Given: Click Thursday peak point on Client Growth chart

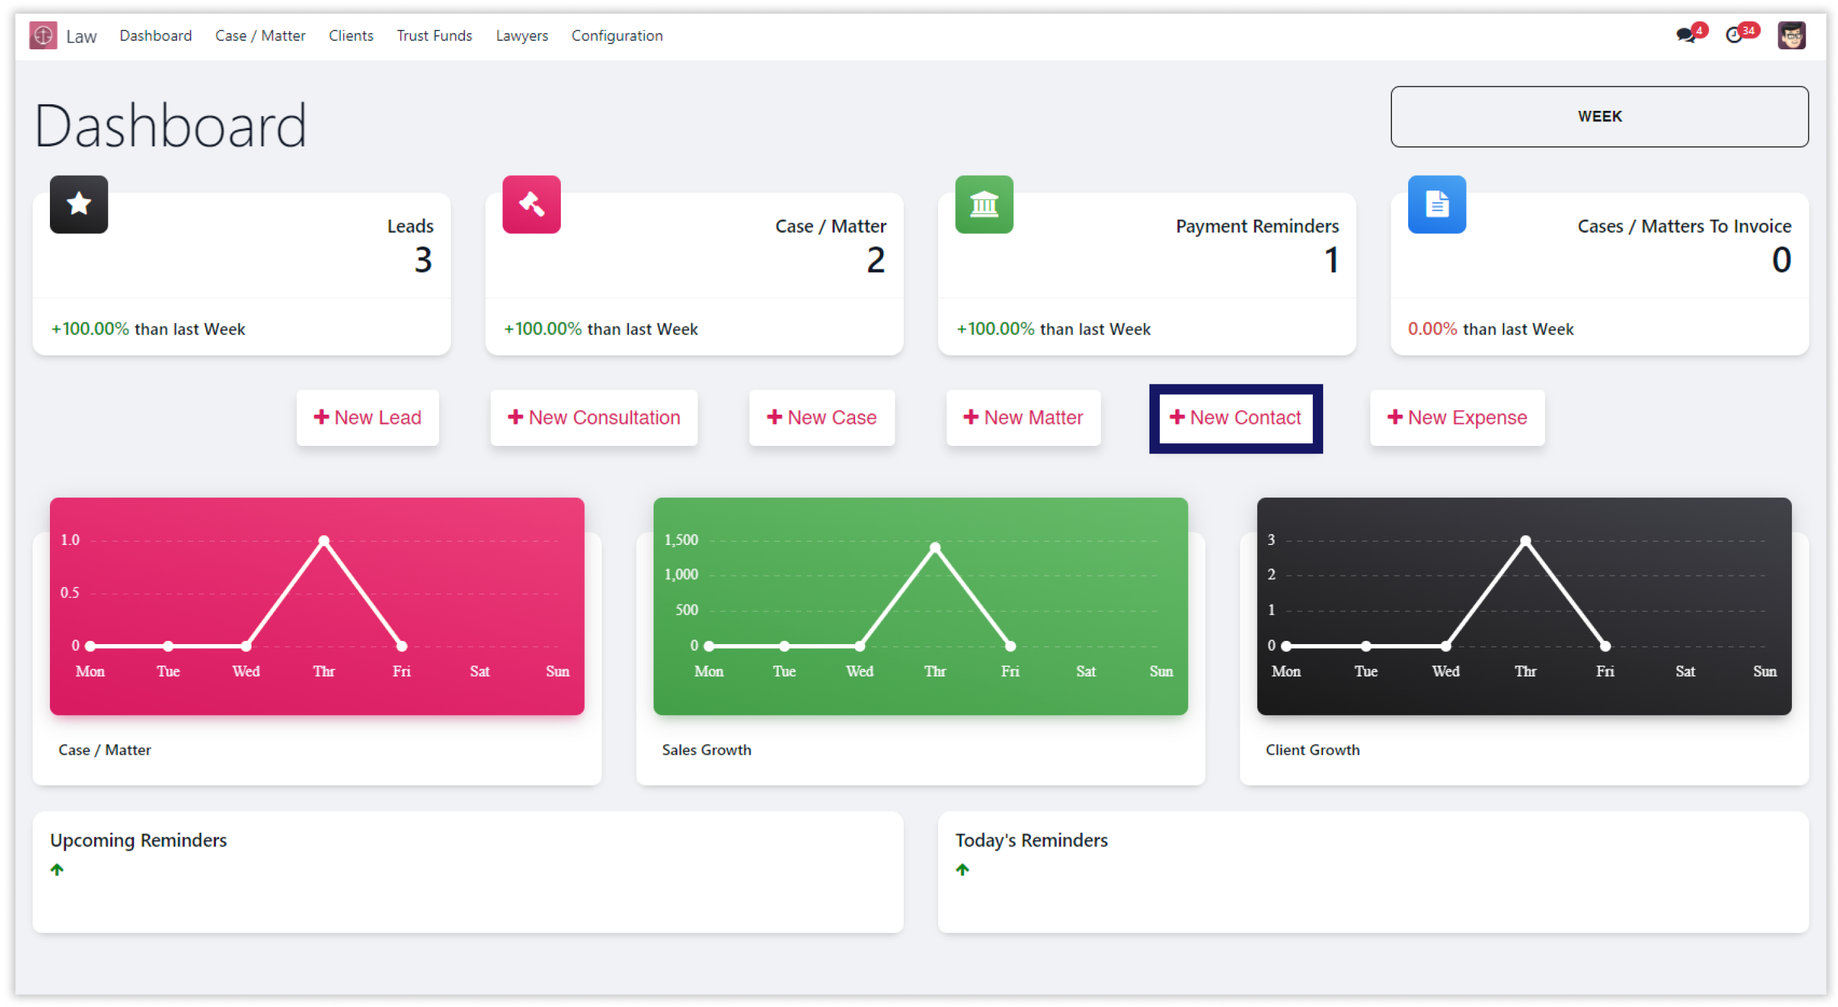Looking at the screenshot, I should point(1525,540).
